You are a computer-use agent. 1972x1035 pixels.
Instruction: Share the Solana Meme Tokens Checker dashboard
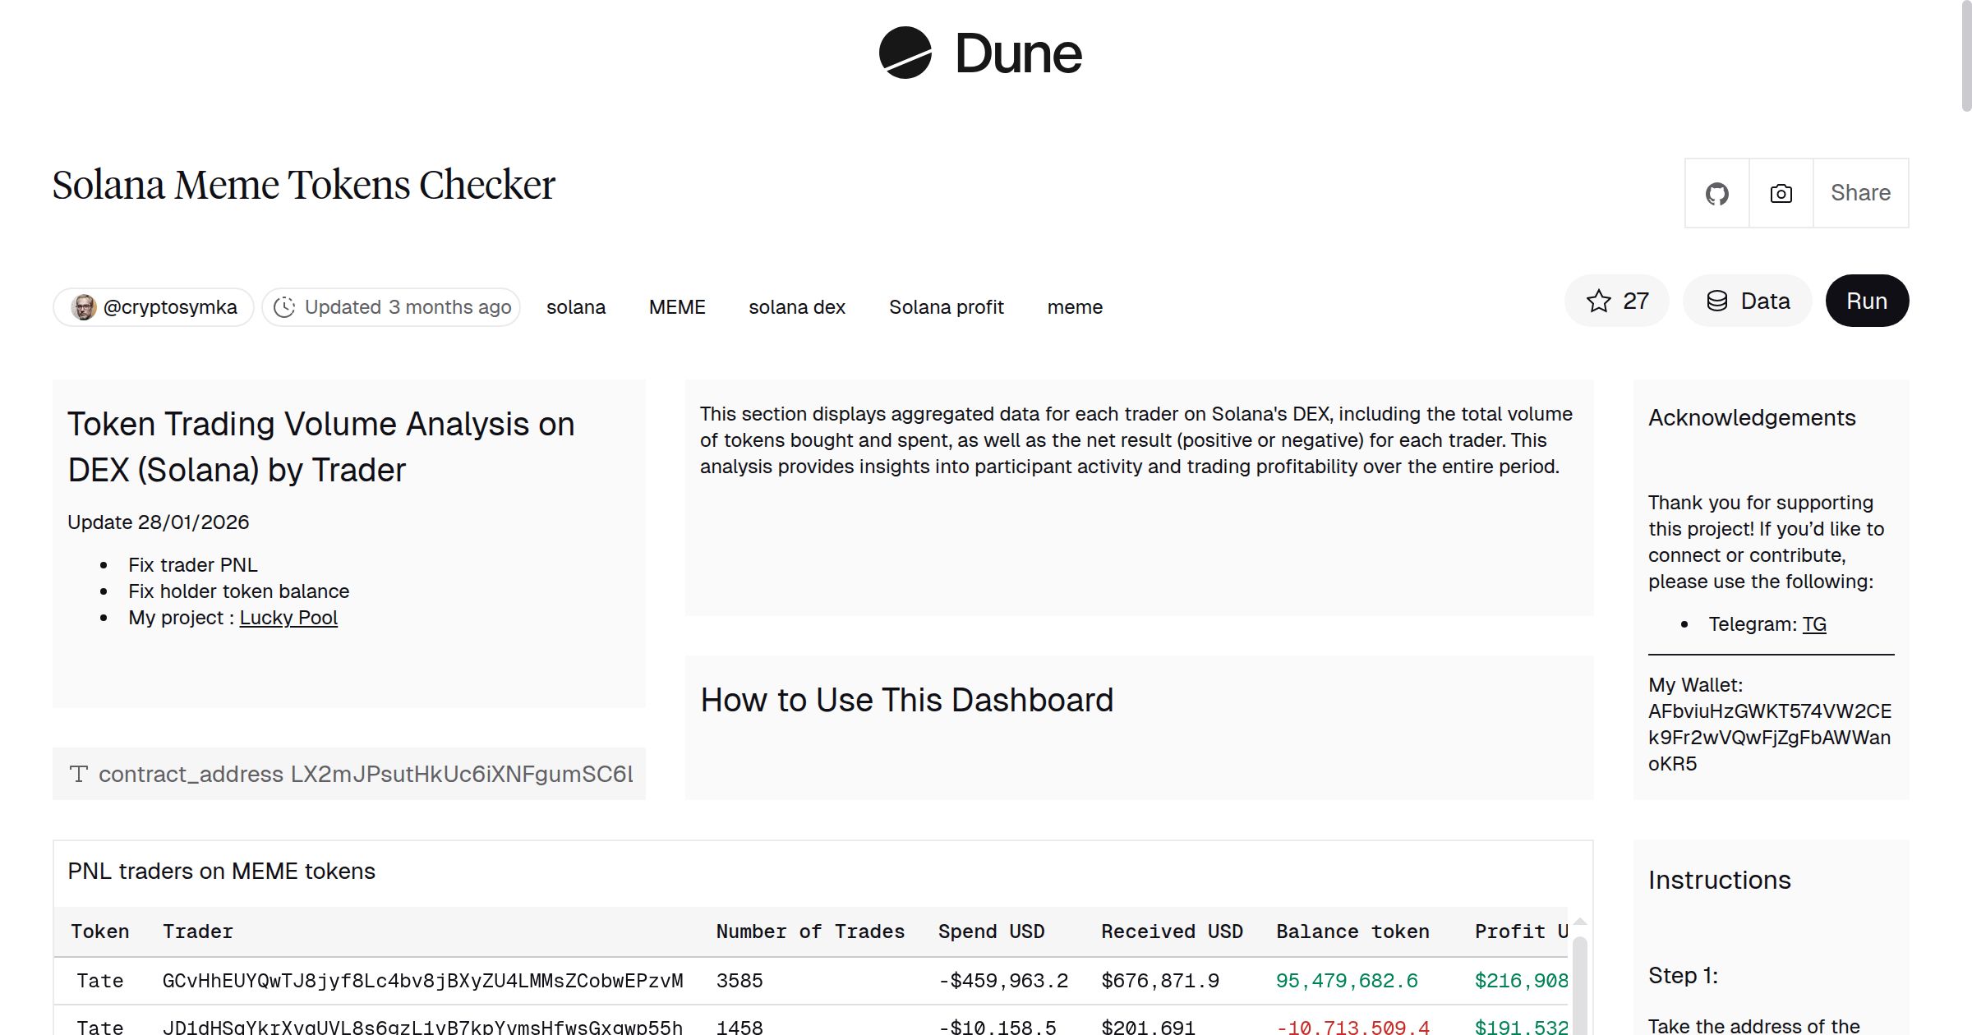(1860, 193)
